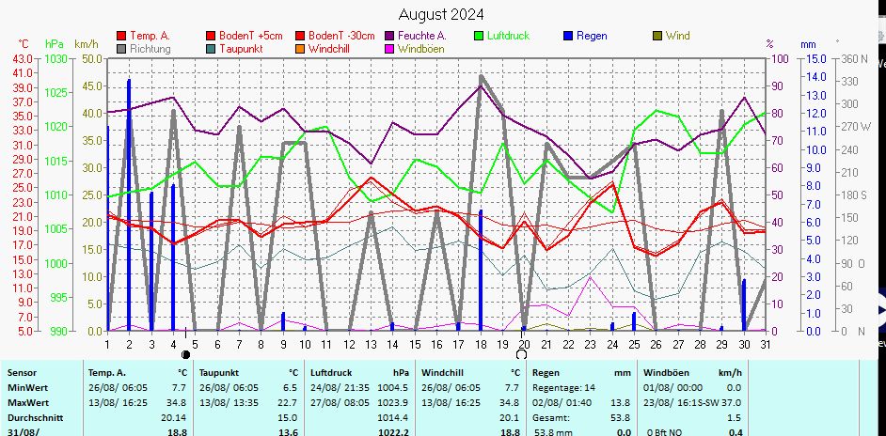Click the red Temp. A. legend swatch

(x=121, y=36)
